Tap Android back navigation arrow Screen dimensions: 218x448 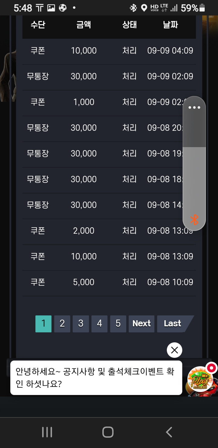pos(169,432)
